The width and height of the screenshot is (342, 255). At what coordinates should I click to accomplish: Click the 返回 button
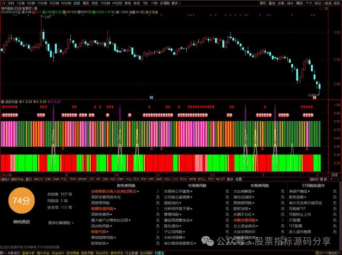click(337, 3)
